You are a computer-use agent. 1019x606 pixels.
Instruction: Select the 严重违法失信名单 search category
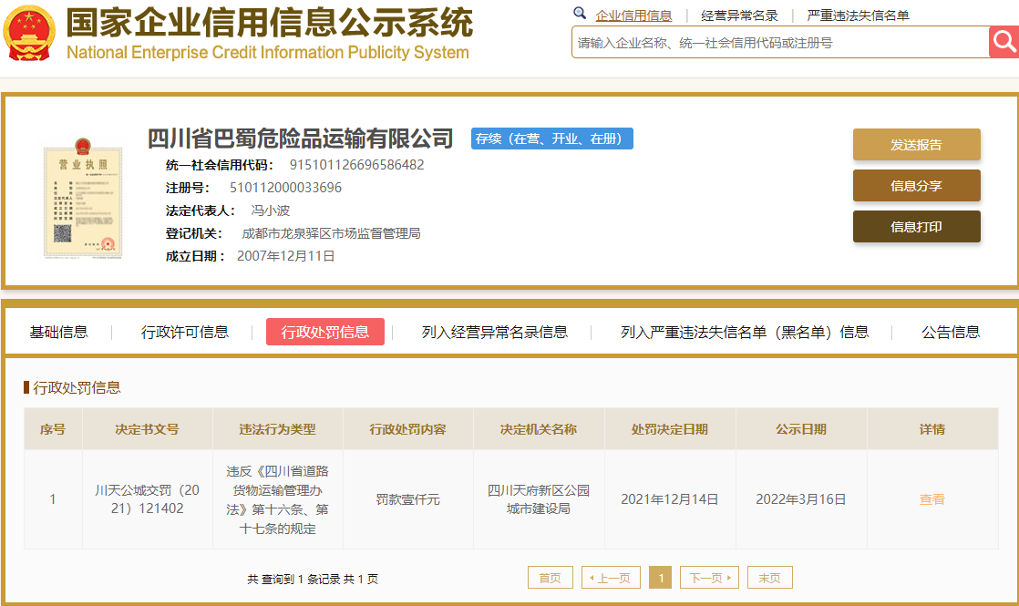coord(858,15)
